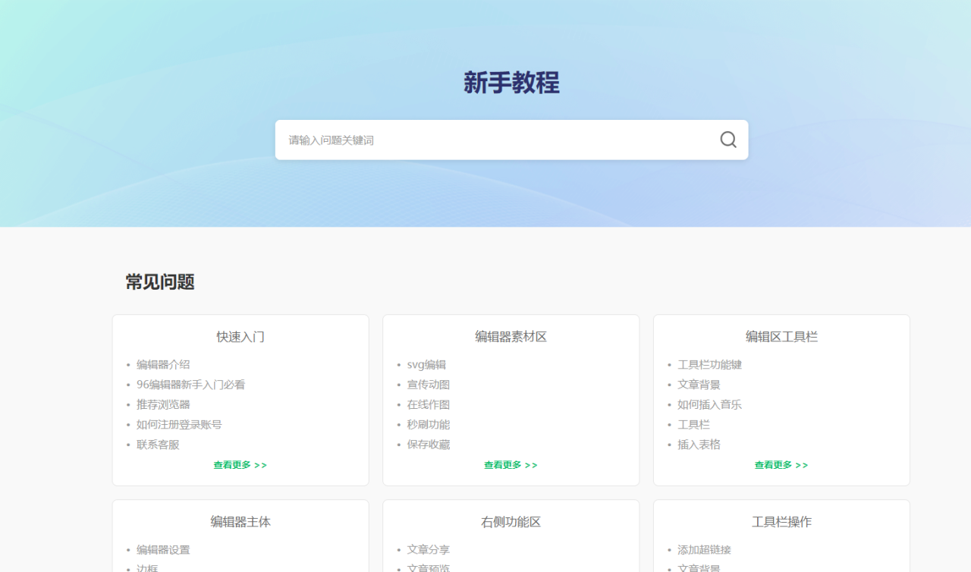View the 秒刷功能 tutorial
Image resolution: width=971 pixels, height=572 pixels.
[429, 425]
